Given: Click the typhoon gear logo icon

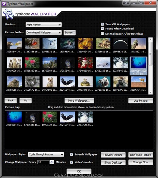Looking at the screenshot, I should click(9, 14).
